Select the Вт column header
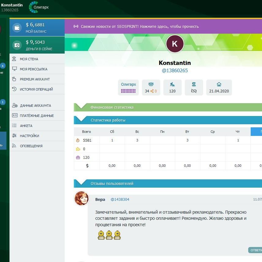This screenshot has width=262, height=262. tap(187, 132)
